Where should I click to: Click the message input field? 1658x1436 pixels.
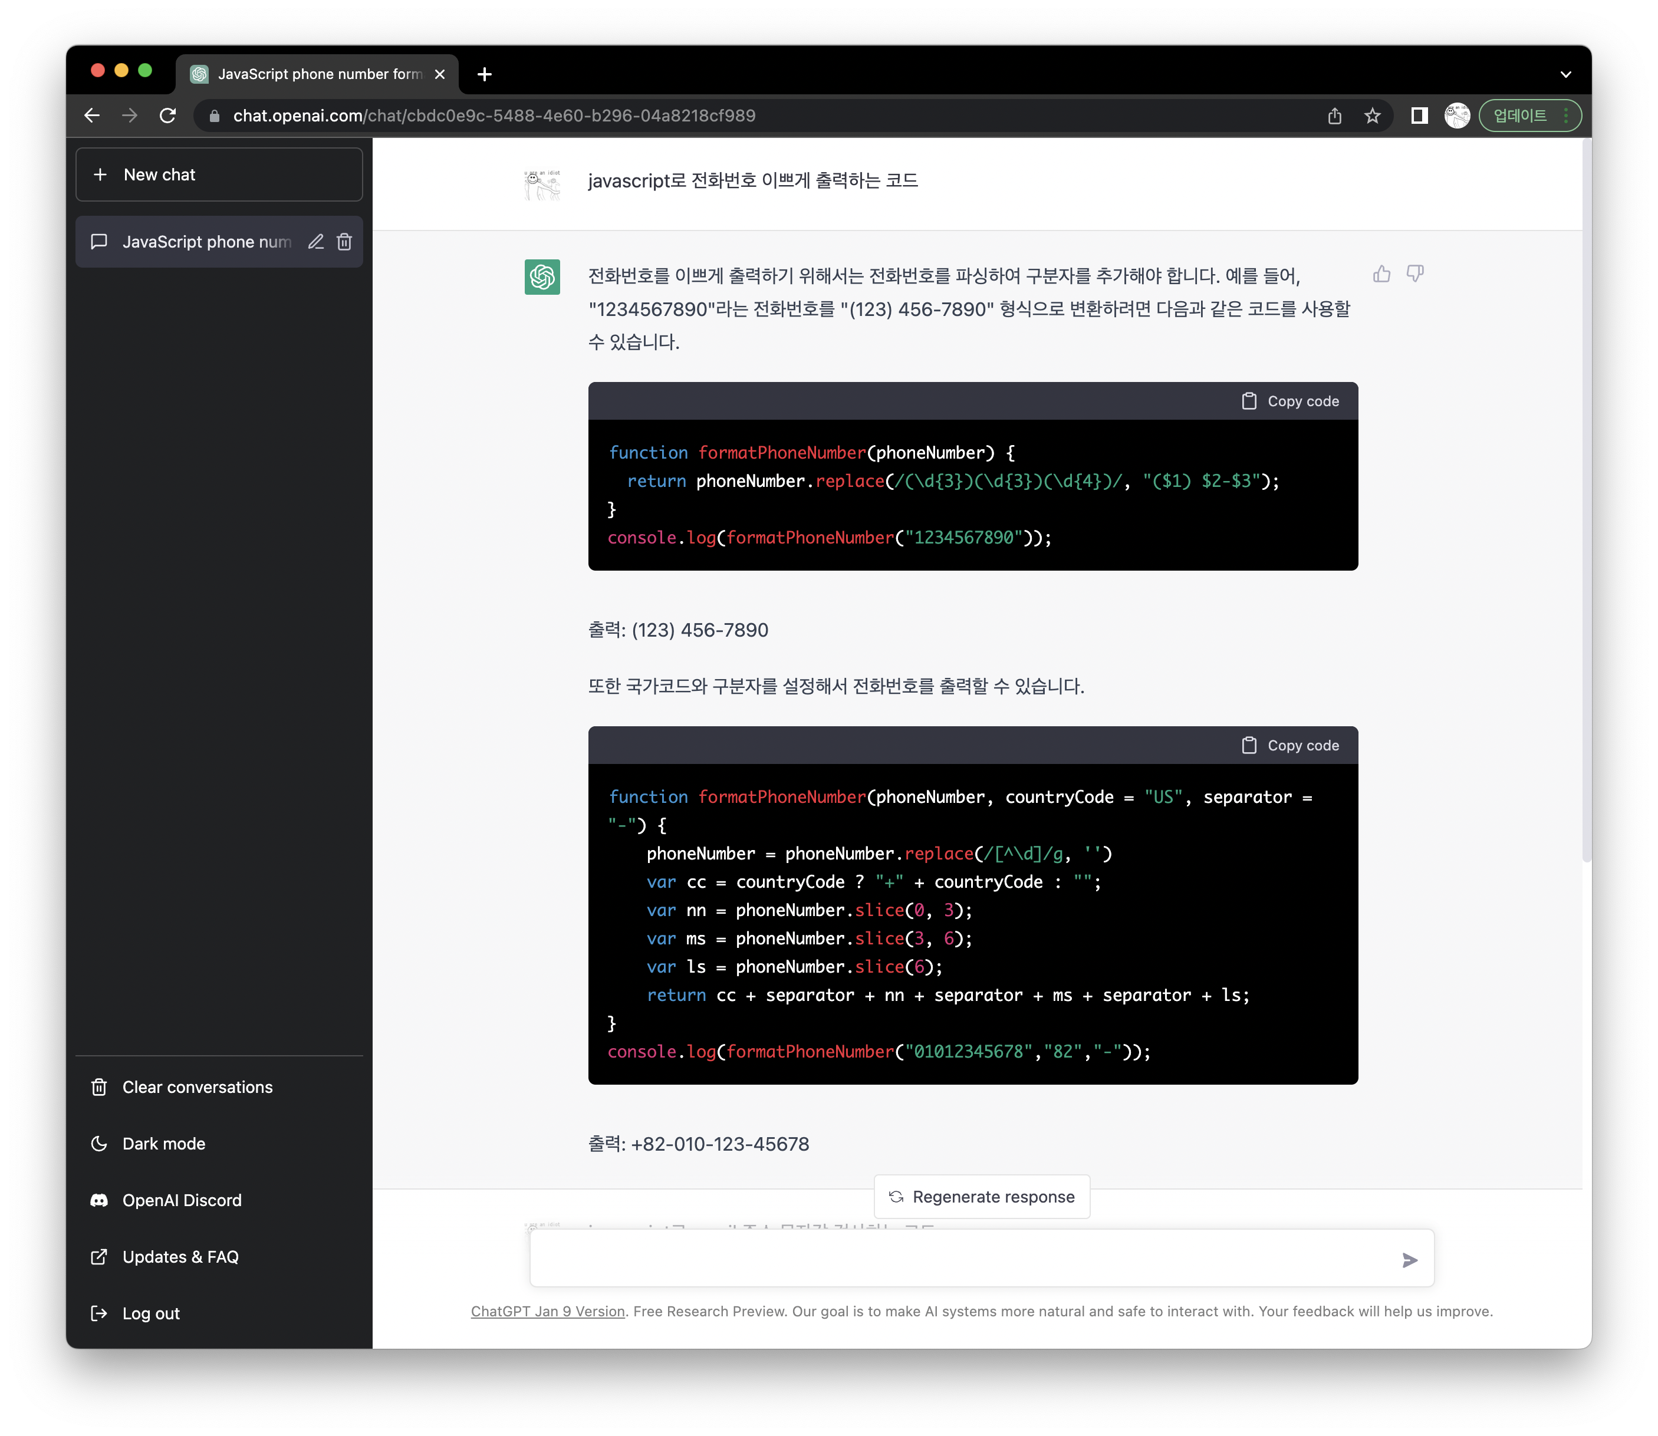(x=962, y=1259)
